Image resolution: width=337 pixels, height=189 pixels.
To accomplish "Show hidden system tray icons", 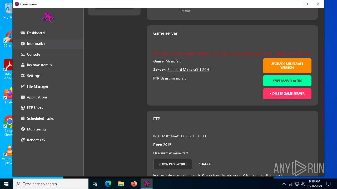I will [284, 184].
